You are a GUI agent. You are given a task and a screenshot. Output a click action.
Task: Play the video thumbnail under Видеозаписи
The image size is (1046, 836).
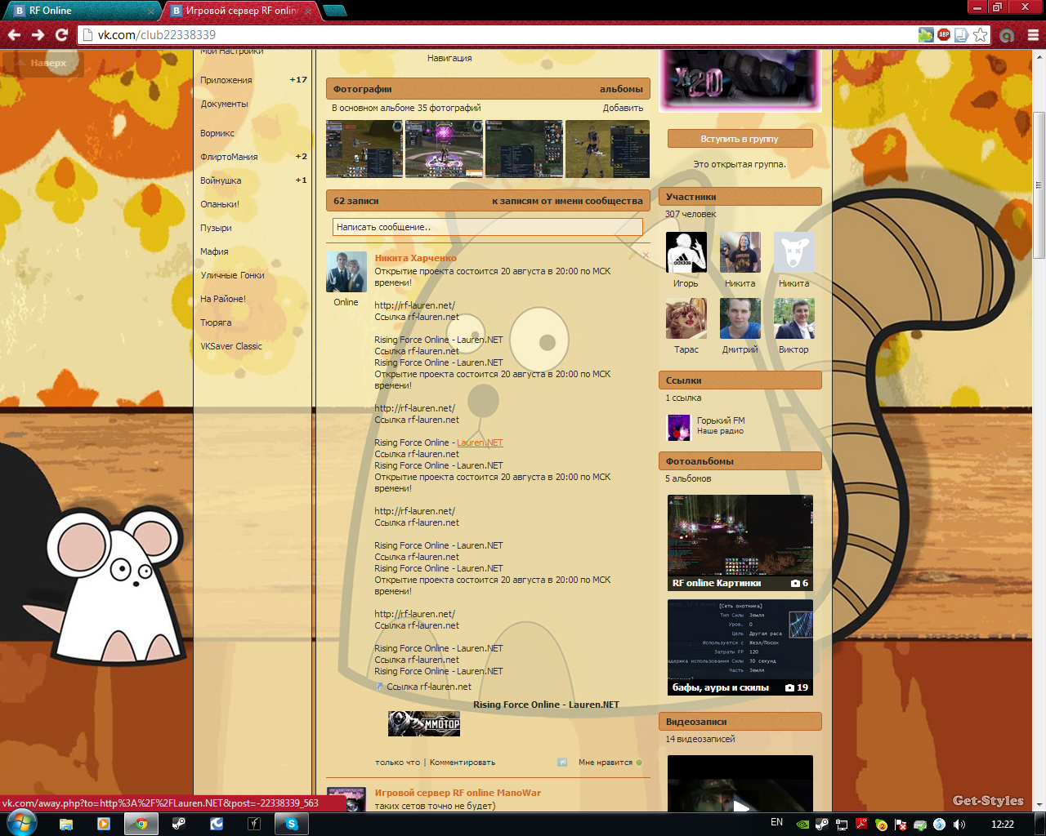(740, 784)
